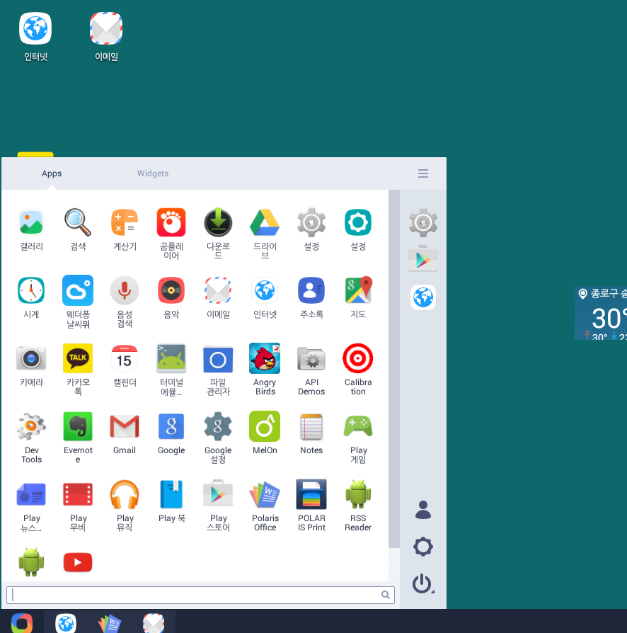
Task: Open Dev Tools app
Action: click(31, 426)
